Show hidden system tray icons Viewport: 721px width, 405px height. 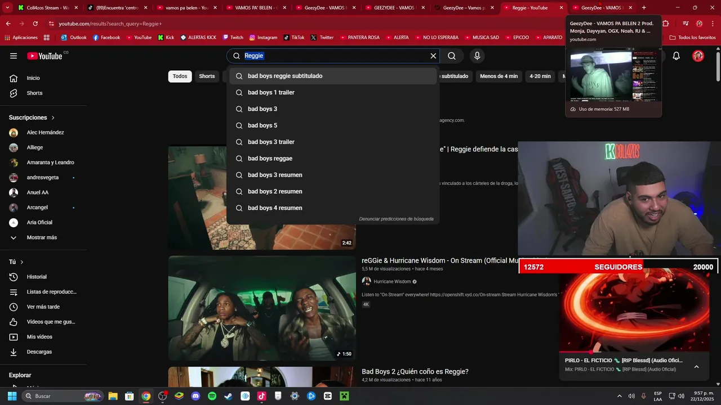(x=620, y=396)
